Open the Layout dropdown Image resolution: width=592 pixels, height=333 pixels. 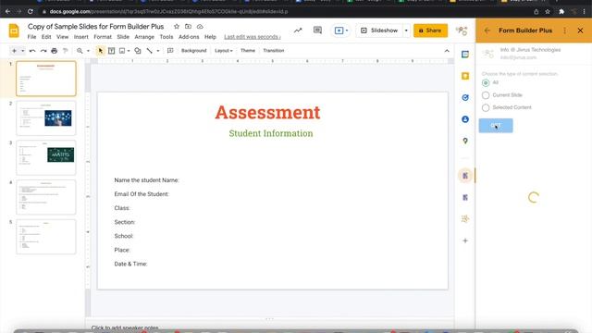224,51
